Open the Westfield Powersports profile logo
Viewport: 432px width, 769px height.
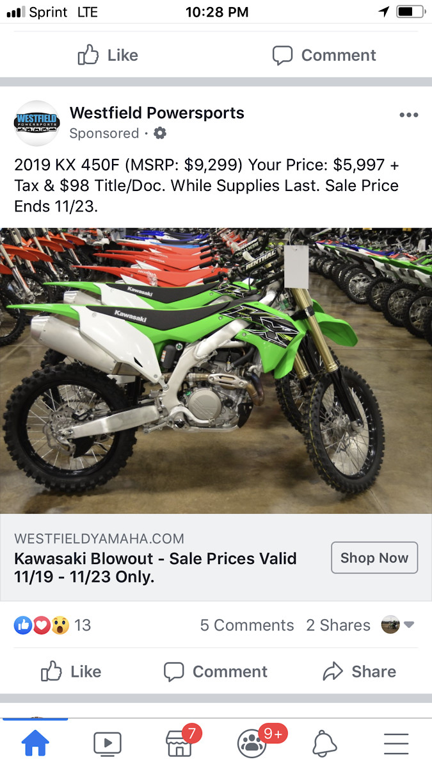(37, 123)
